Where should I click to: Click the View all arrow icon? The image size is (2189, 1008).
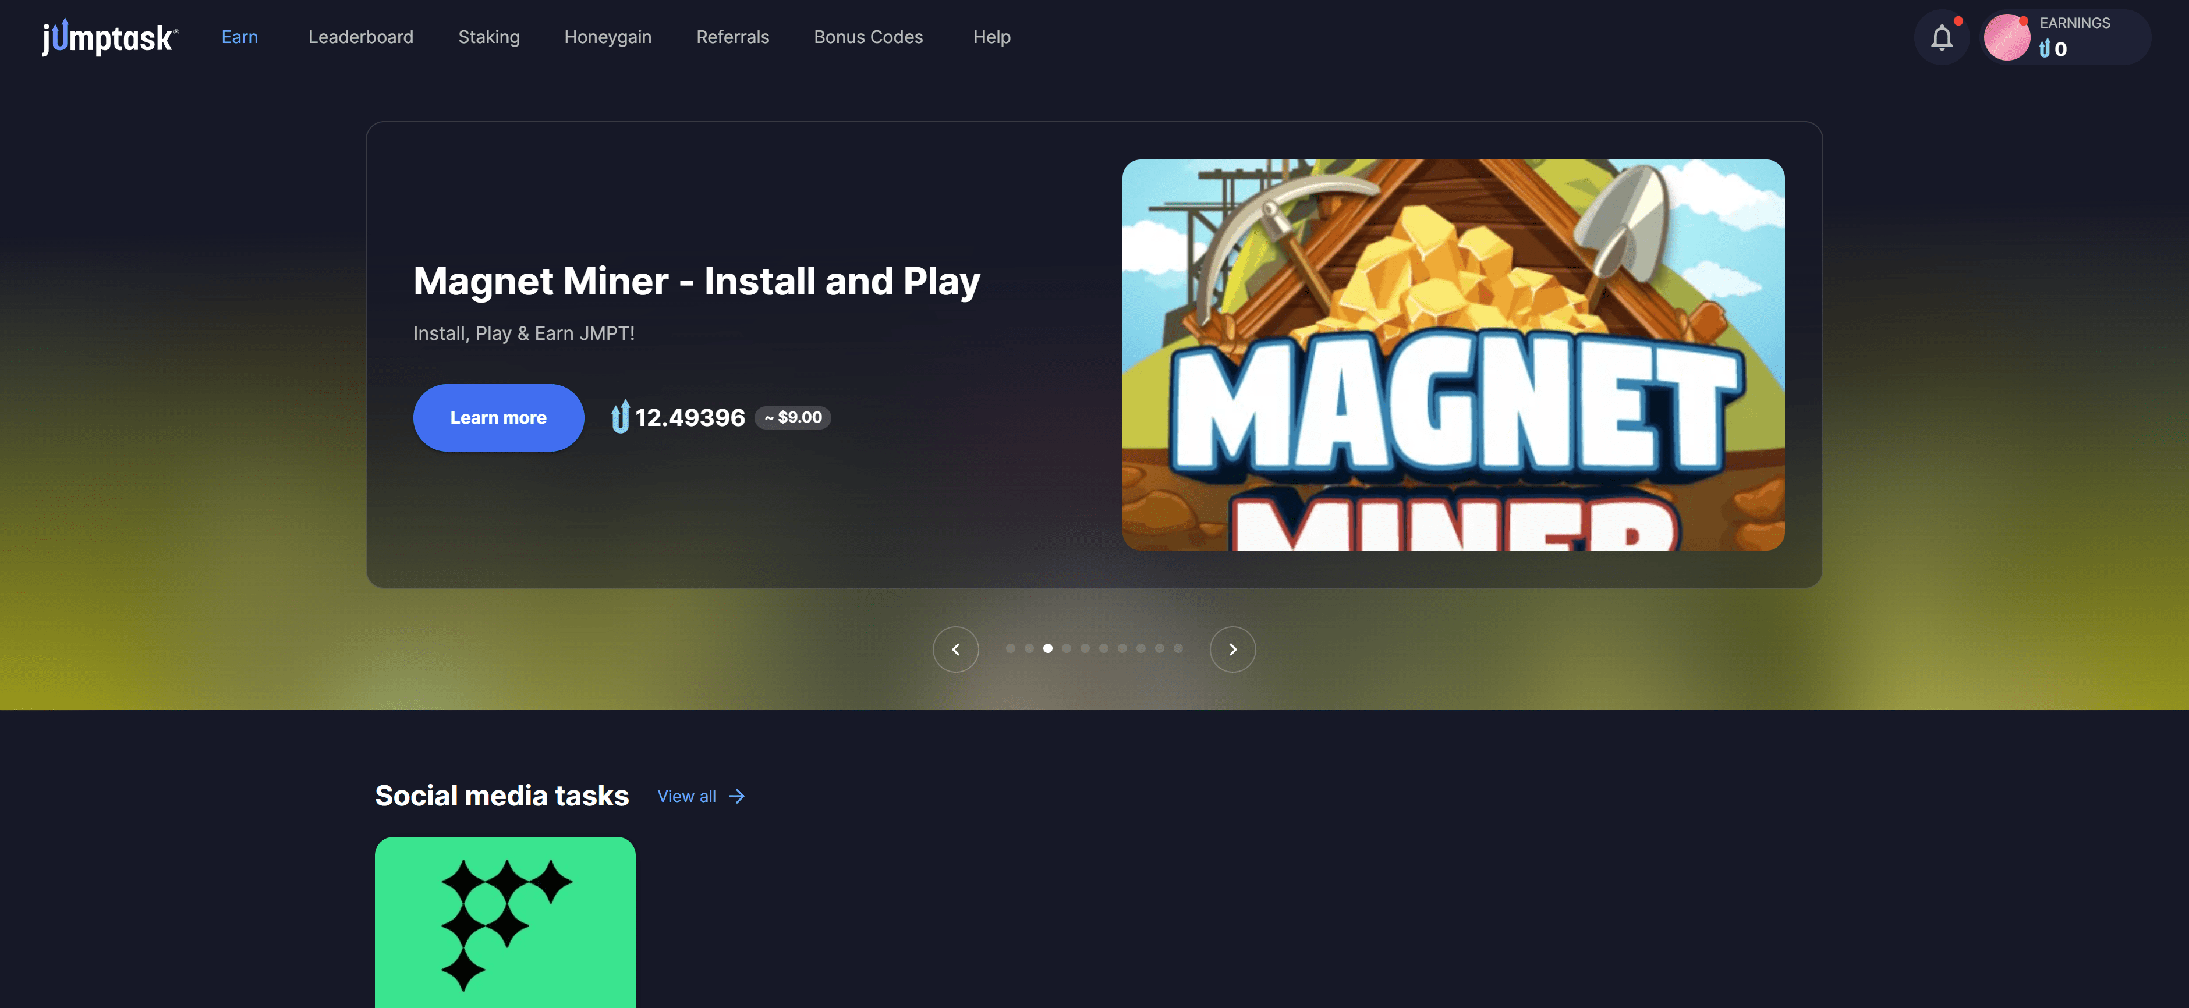pos(736,796)
